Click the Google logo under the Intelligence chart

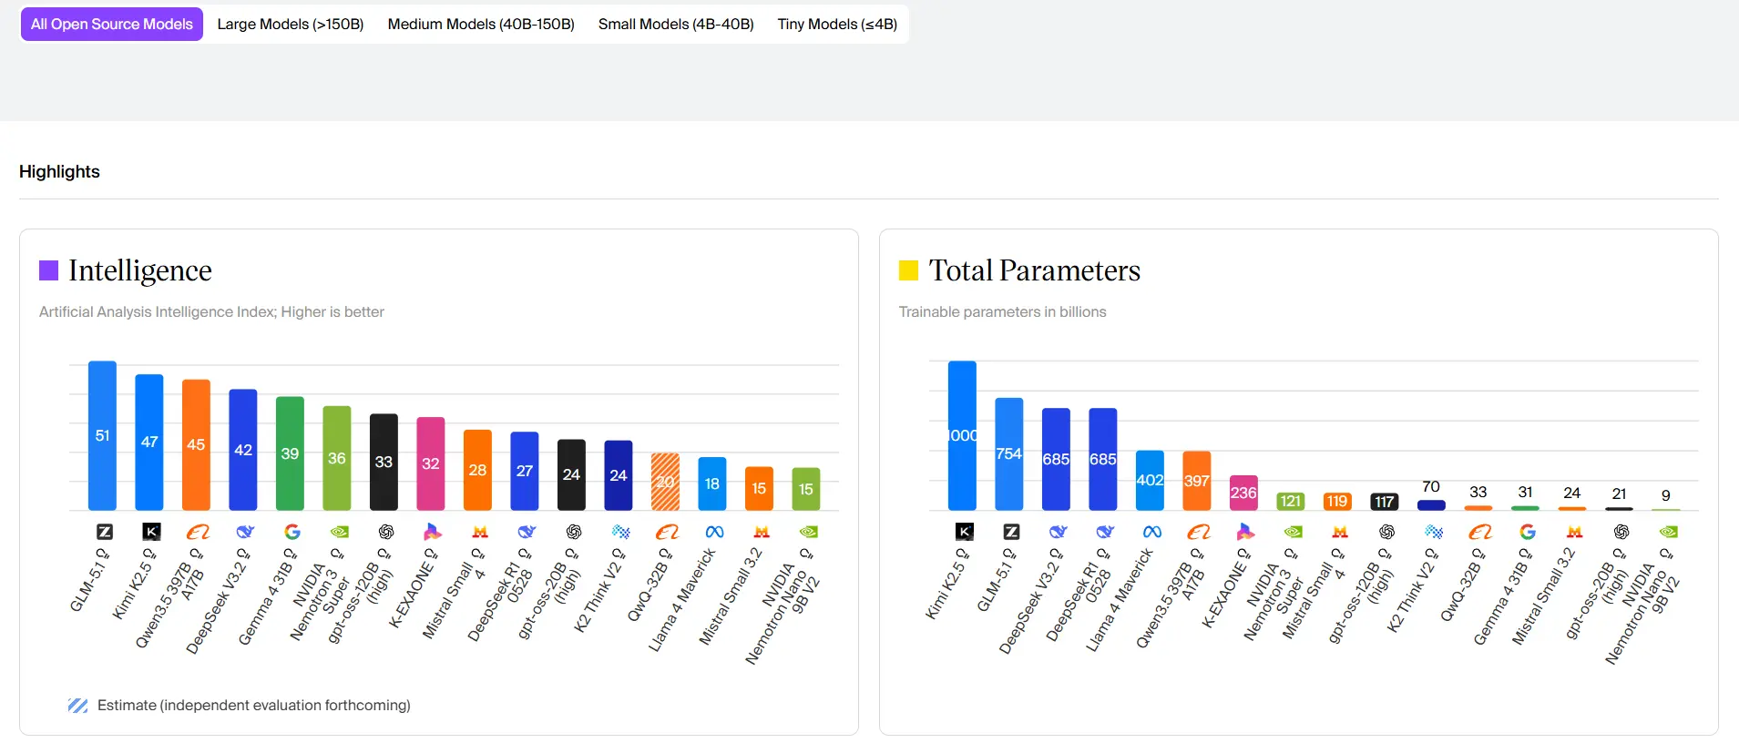[292, 532]
